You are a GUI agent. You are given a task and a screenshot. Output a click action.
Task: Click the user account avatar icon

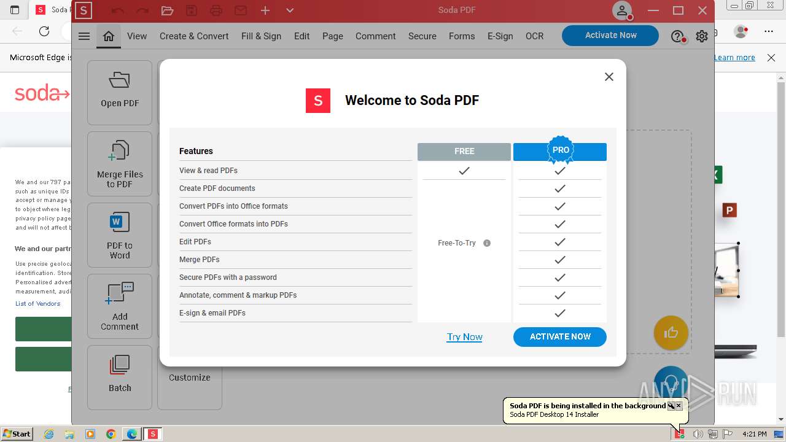[622, 10]
